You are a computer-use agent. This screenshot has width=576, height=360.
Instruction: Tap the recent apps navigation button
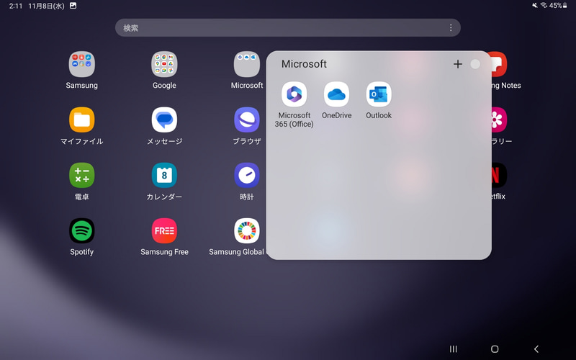[454, 349]
